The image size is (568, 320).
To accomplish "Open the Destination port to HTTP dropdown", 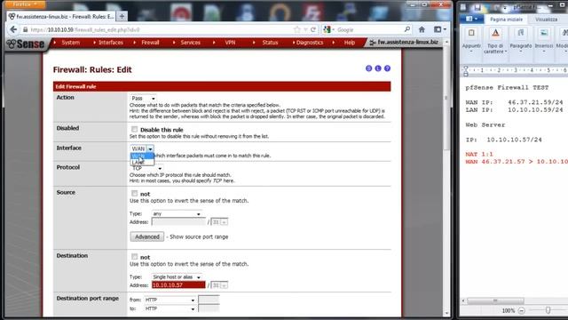I will point(170,308).
